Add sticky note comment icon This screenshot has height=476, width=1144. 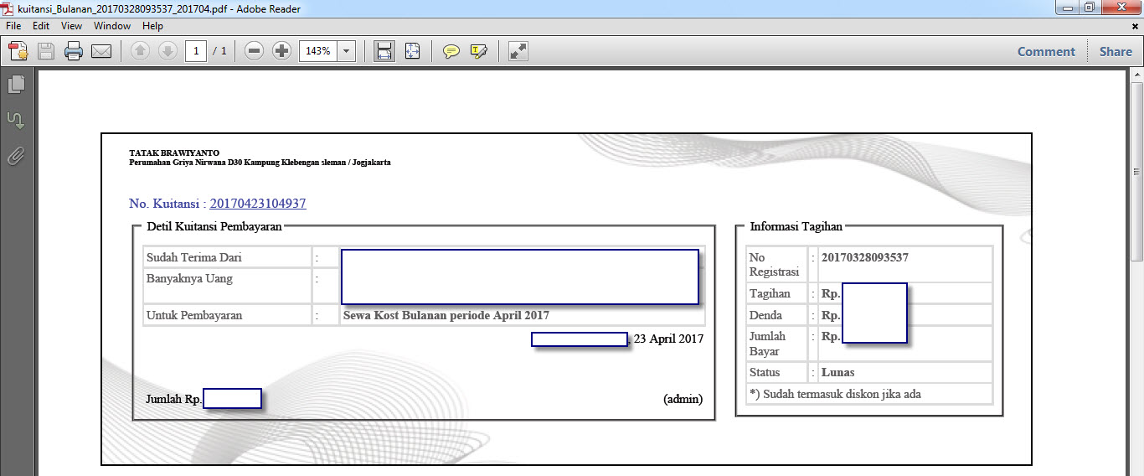click(x=451, y=51)
